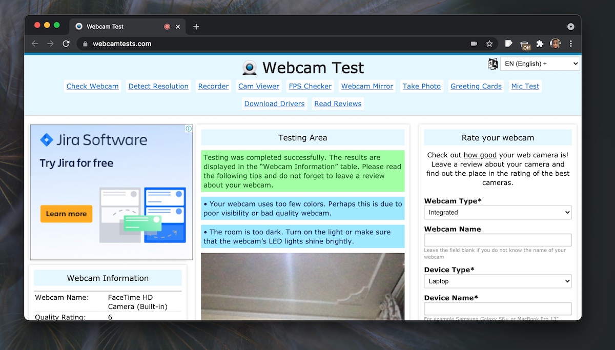Open the Greeting Cards link
Screen dimensions: 615x350
(476, 86)
